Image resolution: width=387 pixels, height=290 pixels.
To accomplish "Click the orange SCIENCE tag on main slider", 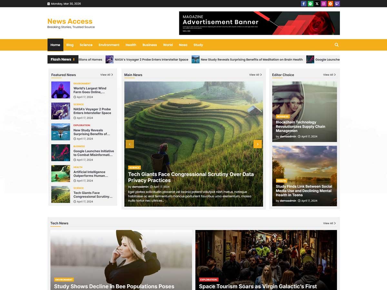I will (134, 168).
